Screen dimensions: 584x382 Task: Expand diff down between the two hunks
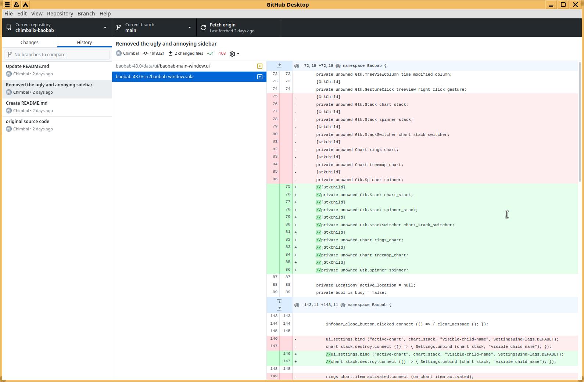pyautogui.click(x=279, y=301)
